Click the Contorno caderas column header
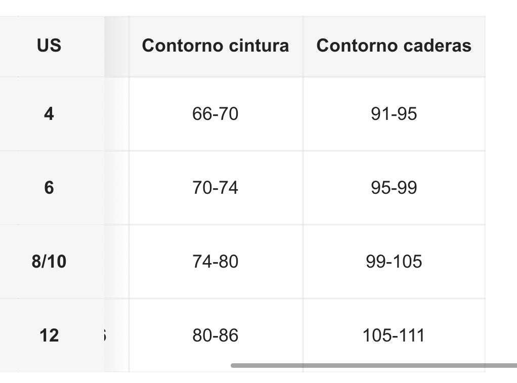The image size is (517, 383). point(394,46)
